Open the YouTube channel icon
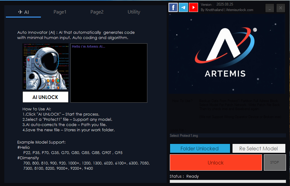The width and height of the screenshot is (290, 186). point(193,7)
